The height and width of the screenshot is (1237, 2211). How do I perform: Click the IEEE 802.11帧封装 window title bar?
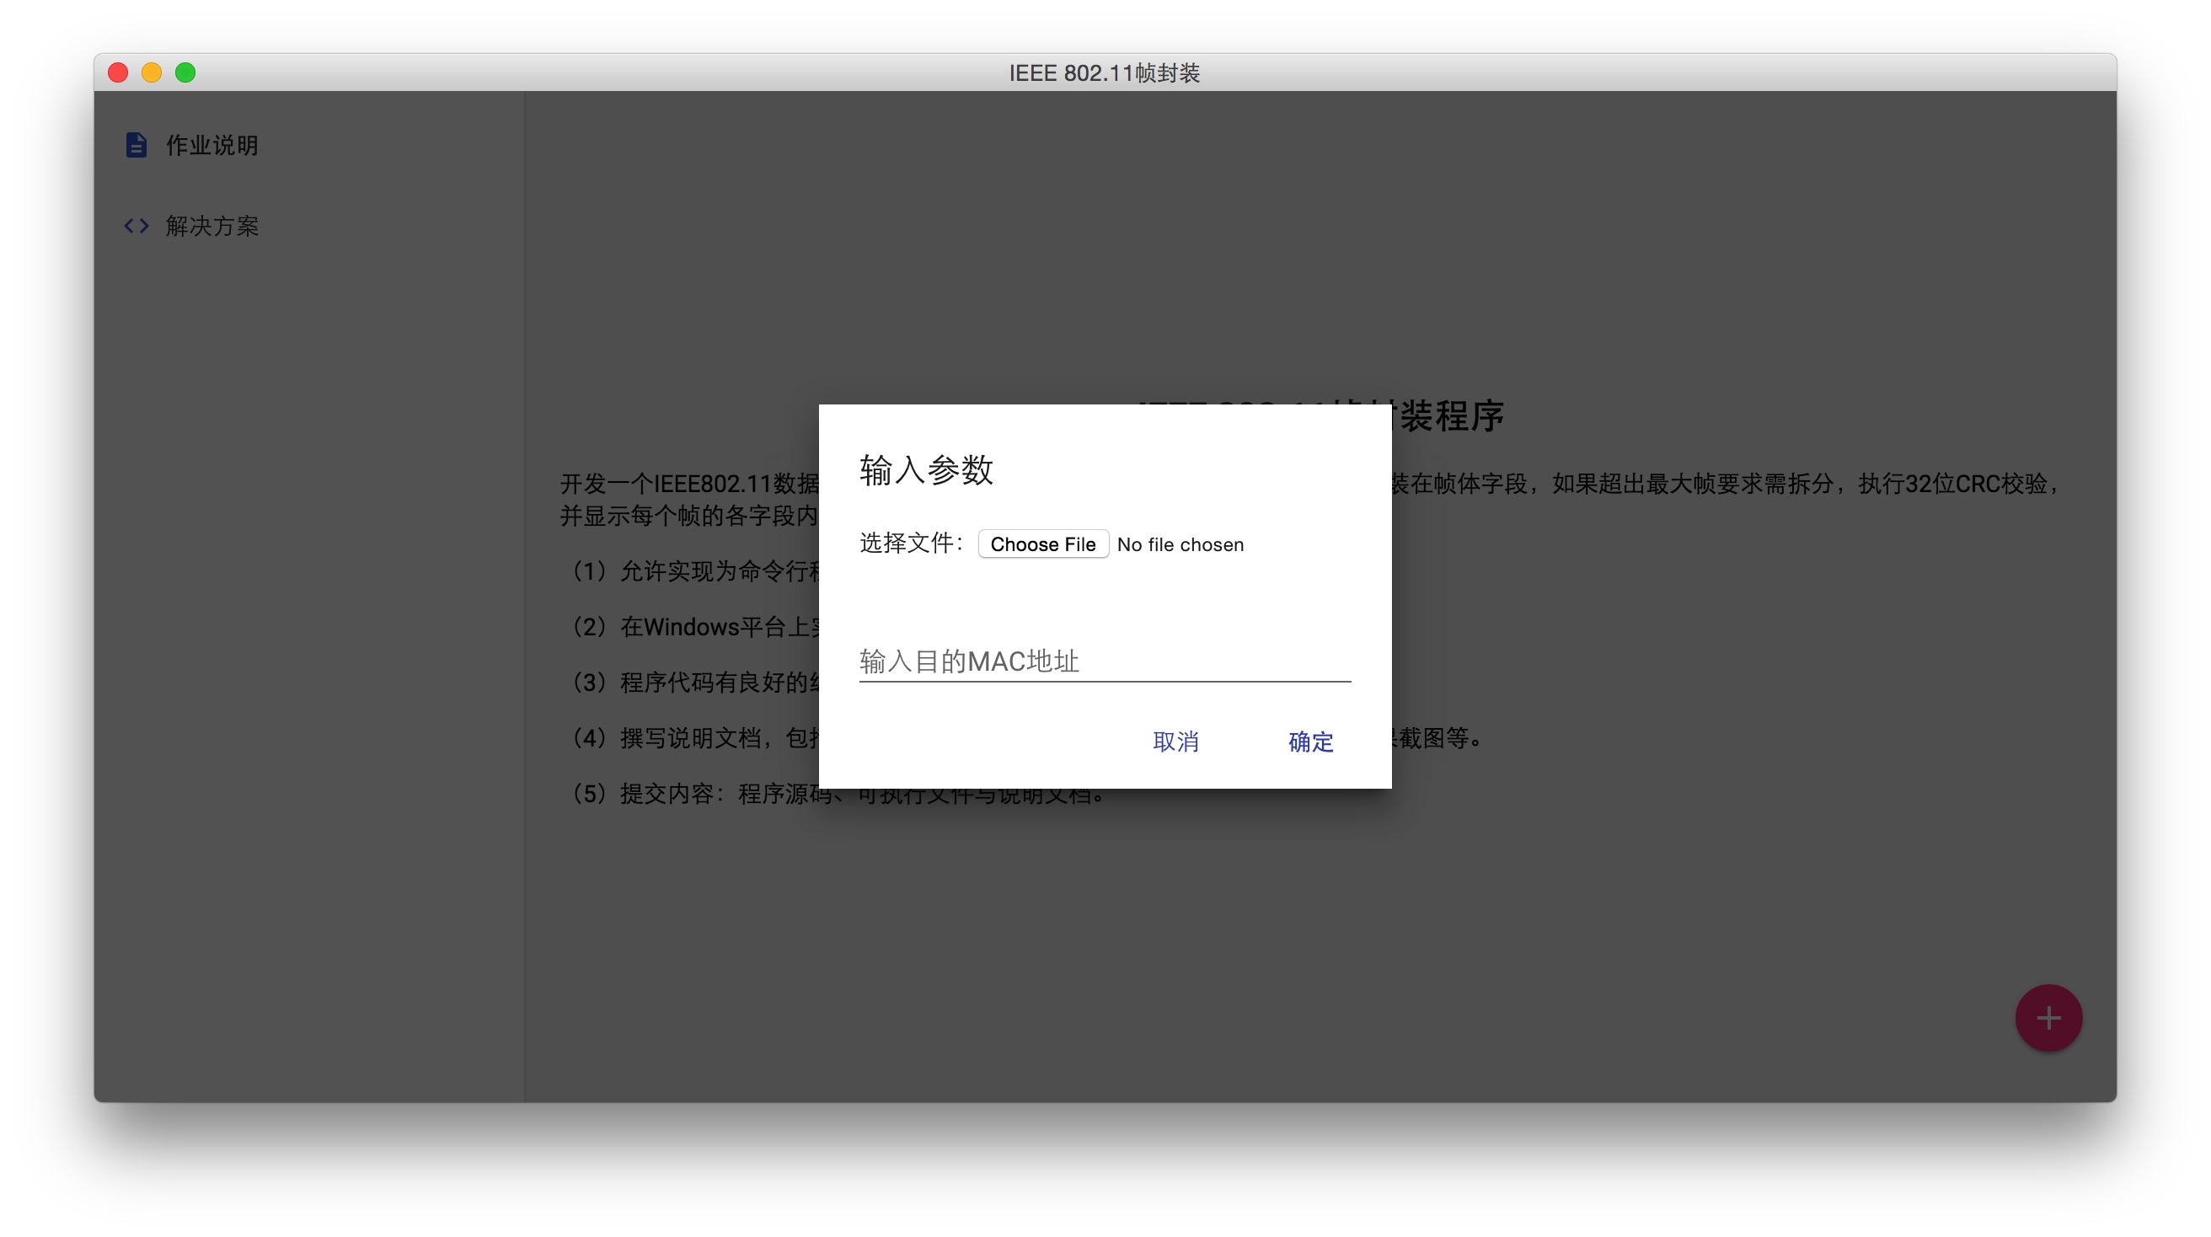[1104, 73]
